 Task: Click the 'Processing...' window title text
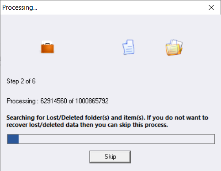(19, 7)
